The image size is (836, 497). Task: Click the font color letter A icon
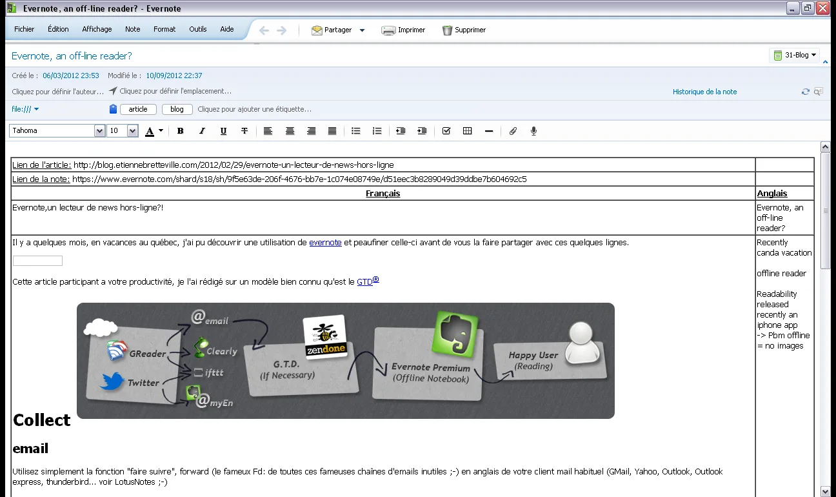point(150,131)
